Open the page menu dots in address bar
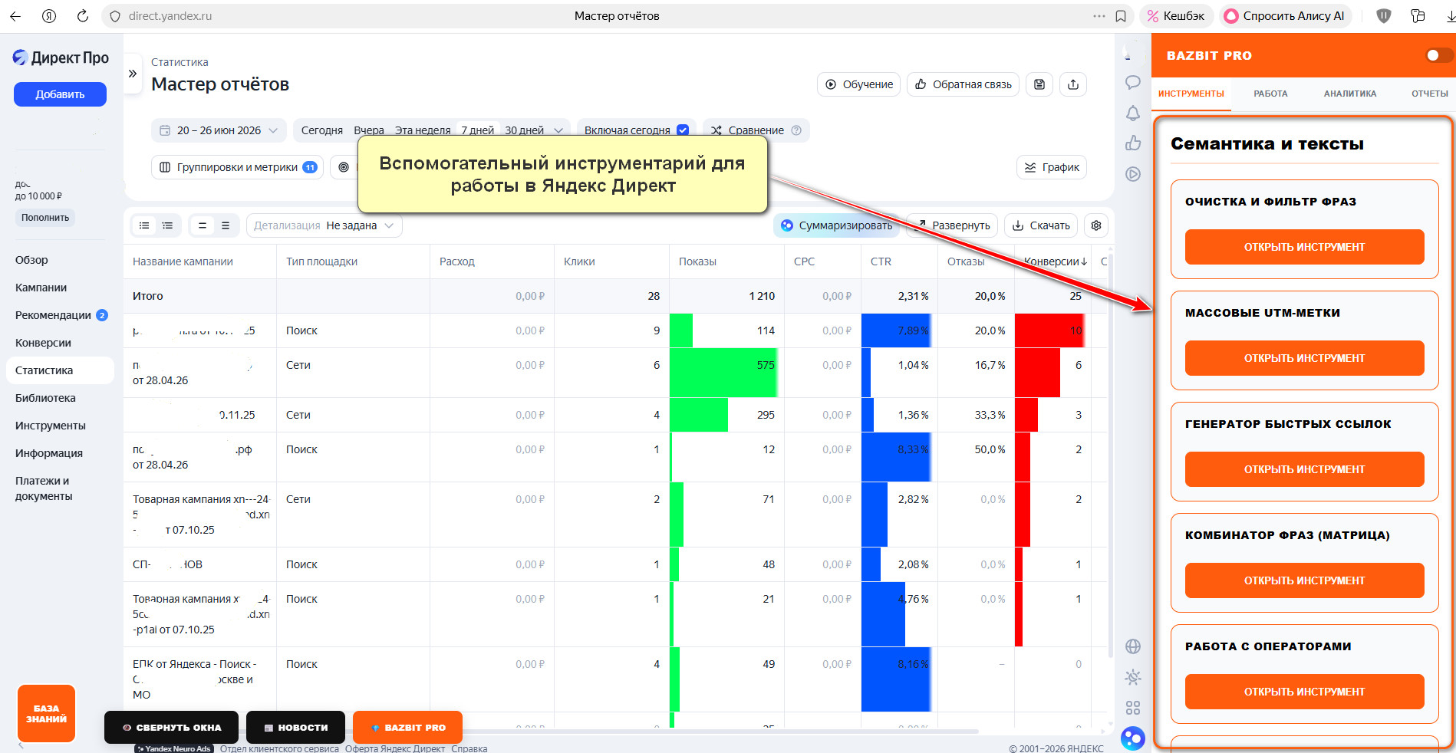The image size is (1456, 753). pyautogui.click(x=1099, y=16)
